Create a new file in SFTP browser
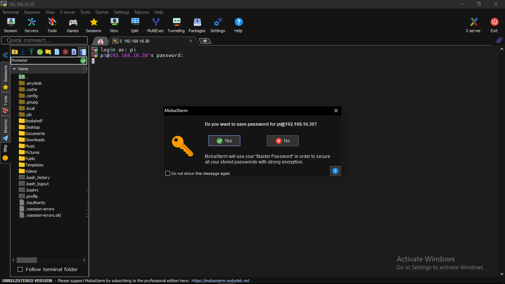Image resolution: width=505 pixels, height=284 pixels. point(57,52)
